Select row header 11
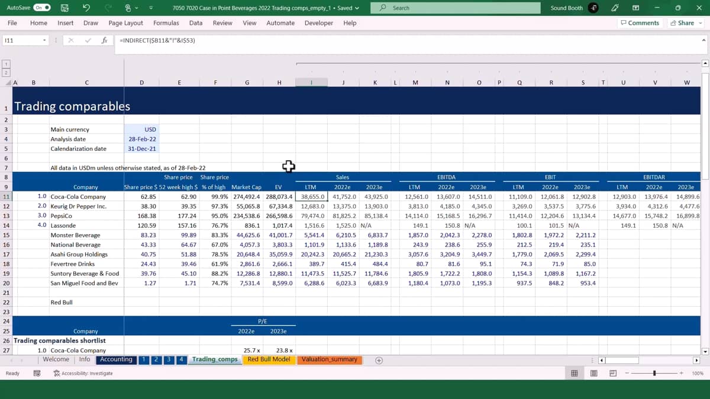The width and height of the screenshot is (710, 399). (x=6, y=196)
